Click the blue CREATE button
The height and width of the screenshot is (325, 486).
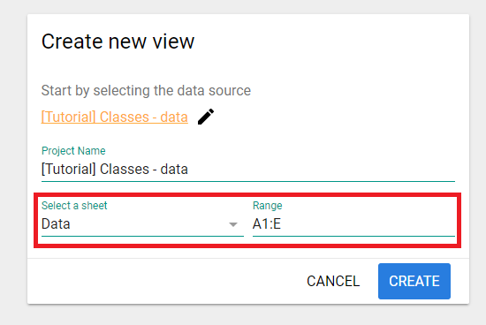pos(414,282)
